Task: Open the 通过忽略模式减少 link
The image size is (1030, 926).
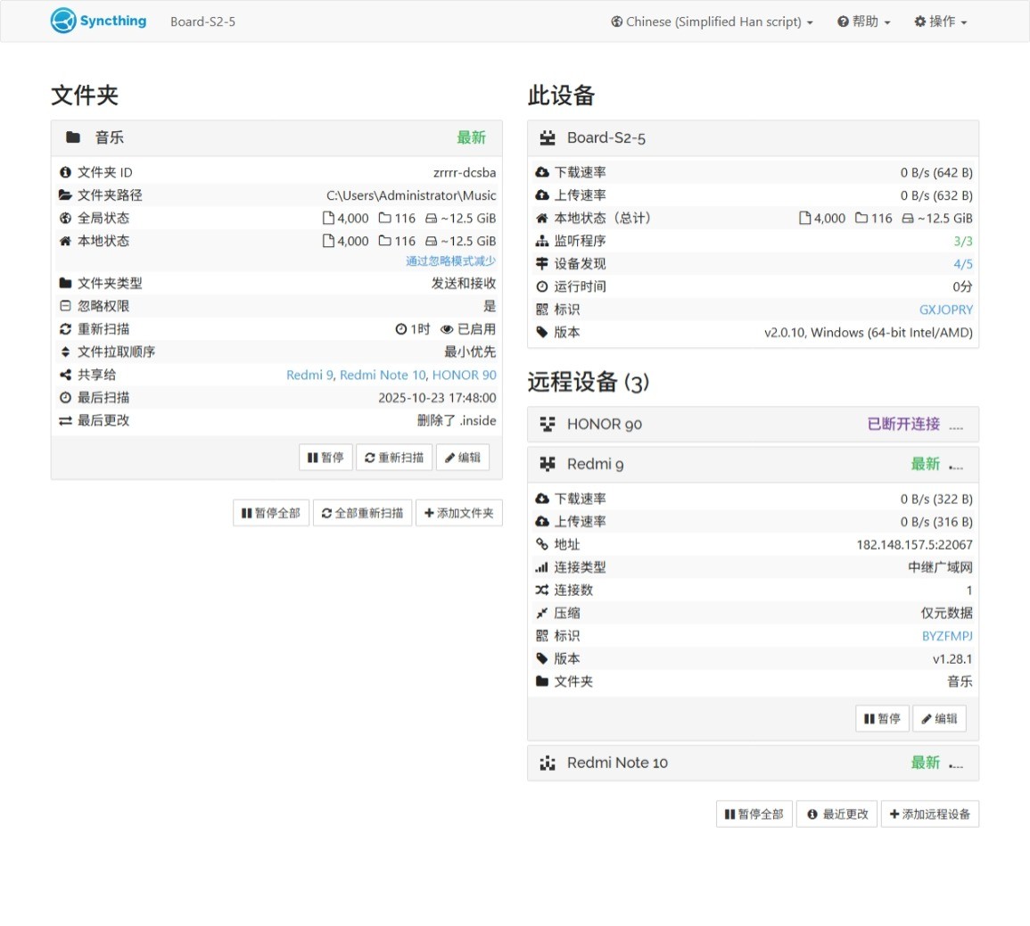Action: (450, 261)
